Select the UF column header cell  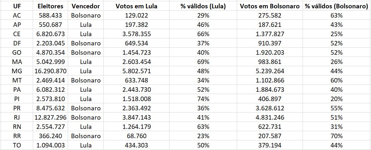tap(17, 6)
